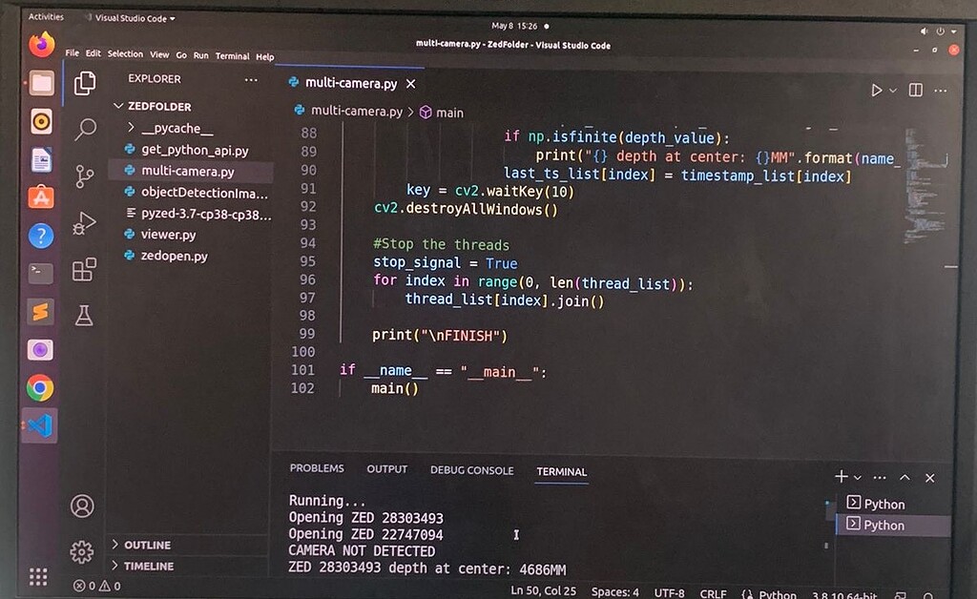Click the CRLF end-of-line status item

pos(713,593)
